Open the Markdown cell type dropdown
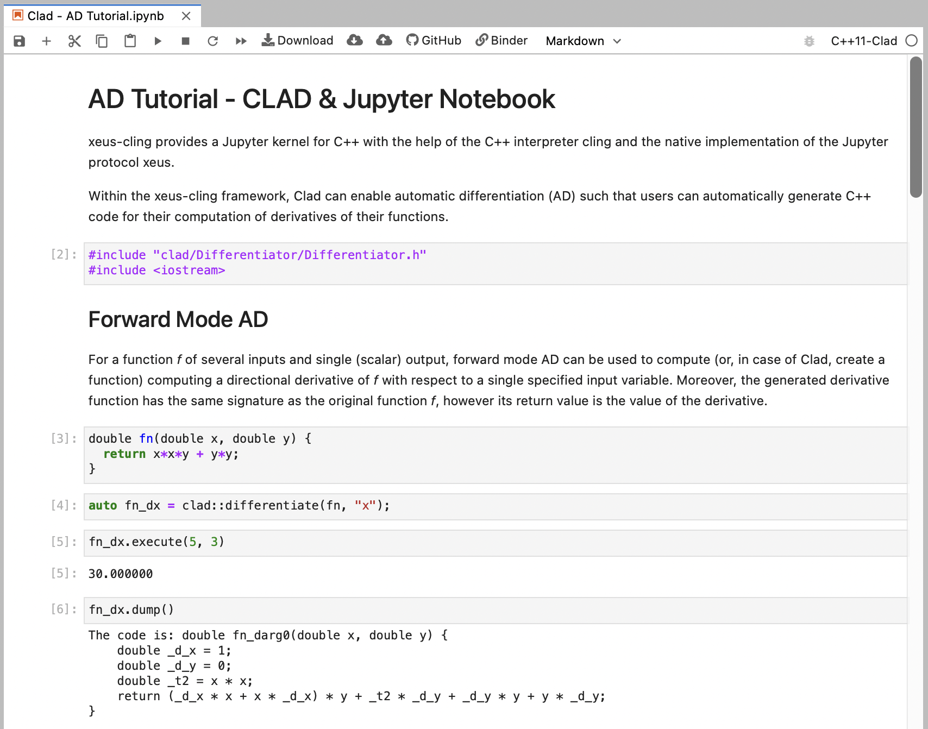 tap(583, 41)
